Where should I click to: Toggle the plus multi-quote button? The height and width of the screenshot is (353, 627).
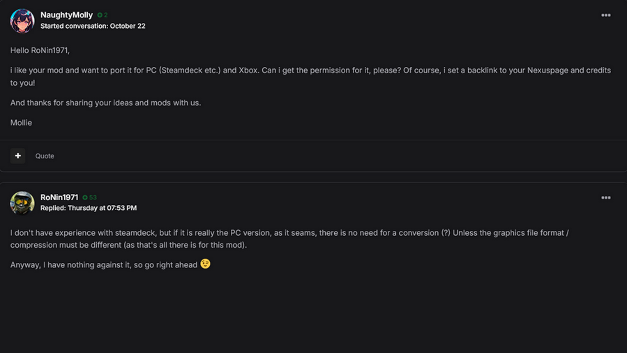tap(18, 156)
